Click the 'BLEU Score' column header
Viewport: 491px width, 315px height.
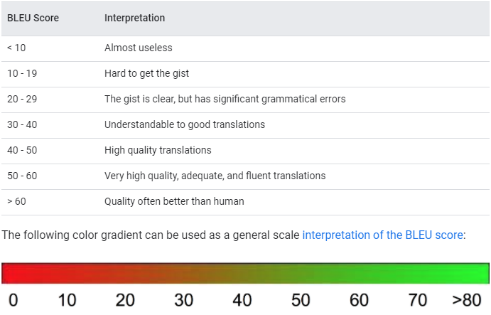pos(33,18)
